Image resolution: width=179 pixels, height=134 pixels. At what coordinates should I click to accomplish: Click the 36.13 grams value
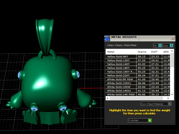(x=141, y=57)
